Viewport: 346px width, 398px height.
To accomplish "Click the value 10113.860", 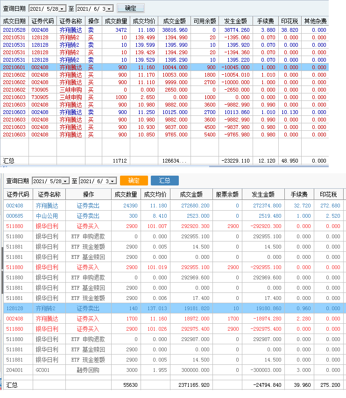I will (237, 112).
